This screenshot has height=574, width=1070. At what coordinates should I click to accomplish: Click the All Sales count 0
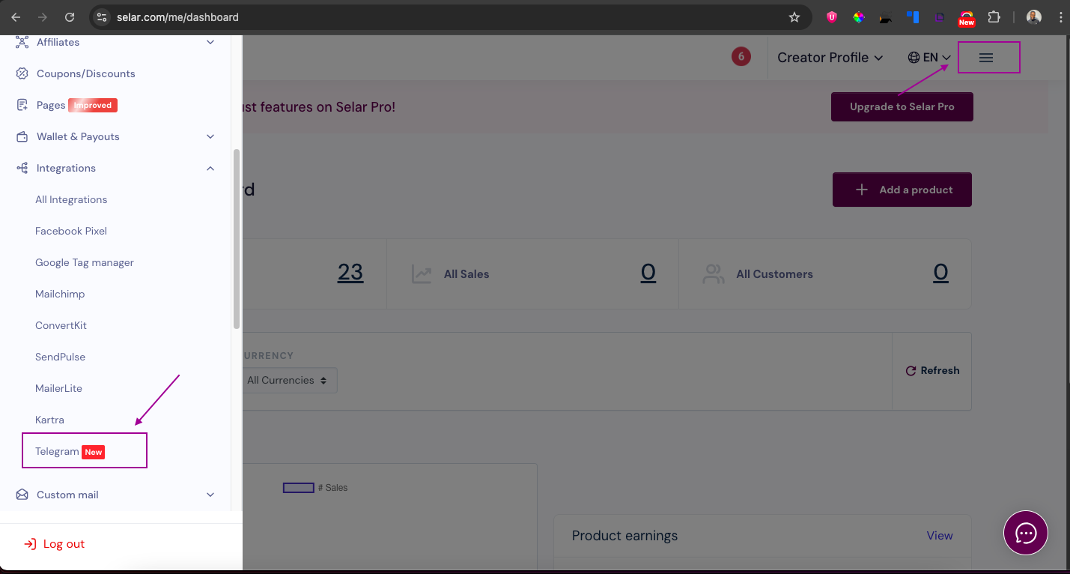[x=648, y=272]
